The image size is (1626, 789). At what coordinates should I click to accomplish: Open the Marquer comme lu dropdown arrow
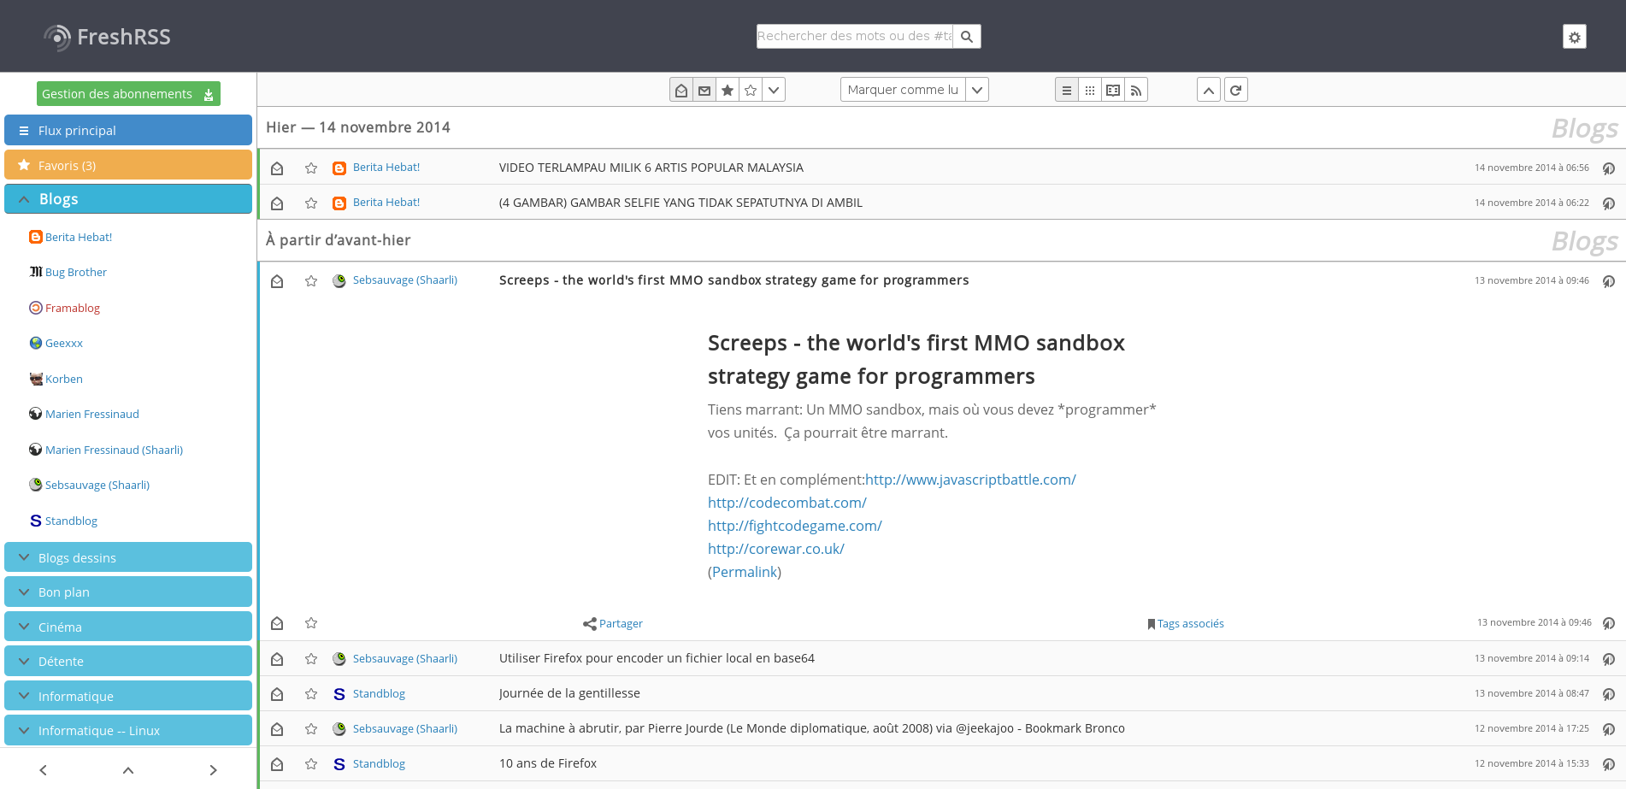(x=976, y=90)
